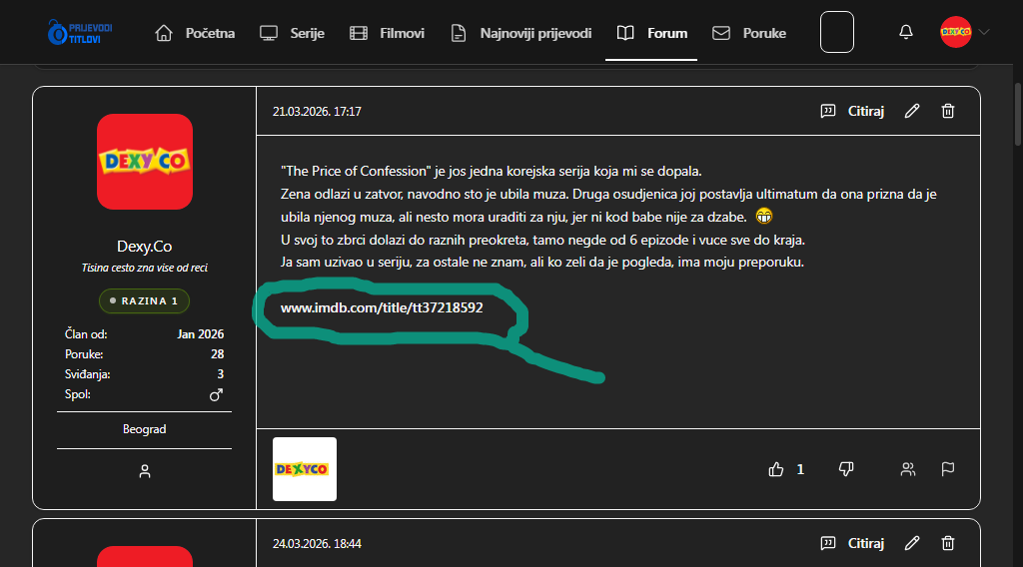Image resolution: width=1023 pixels, height=567 pixels.
Task: Click the Beograd location text
Action: (144, 429)
